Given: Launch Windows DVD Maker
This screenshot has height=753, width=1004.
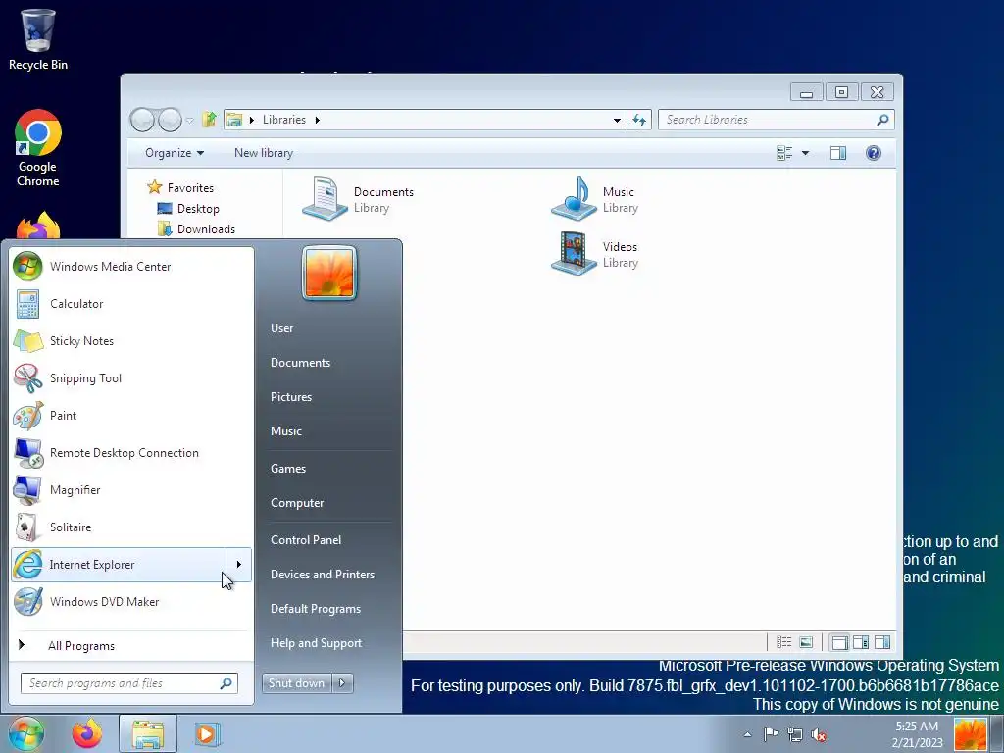Looking at the screenshot, I should [x=131, y=601].
